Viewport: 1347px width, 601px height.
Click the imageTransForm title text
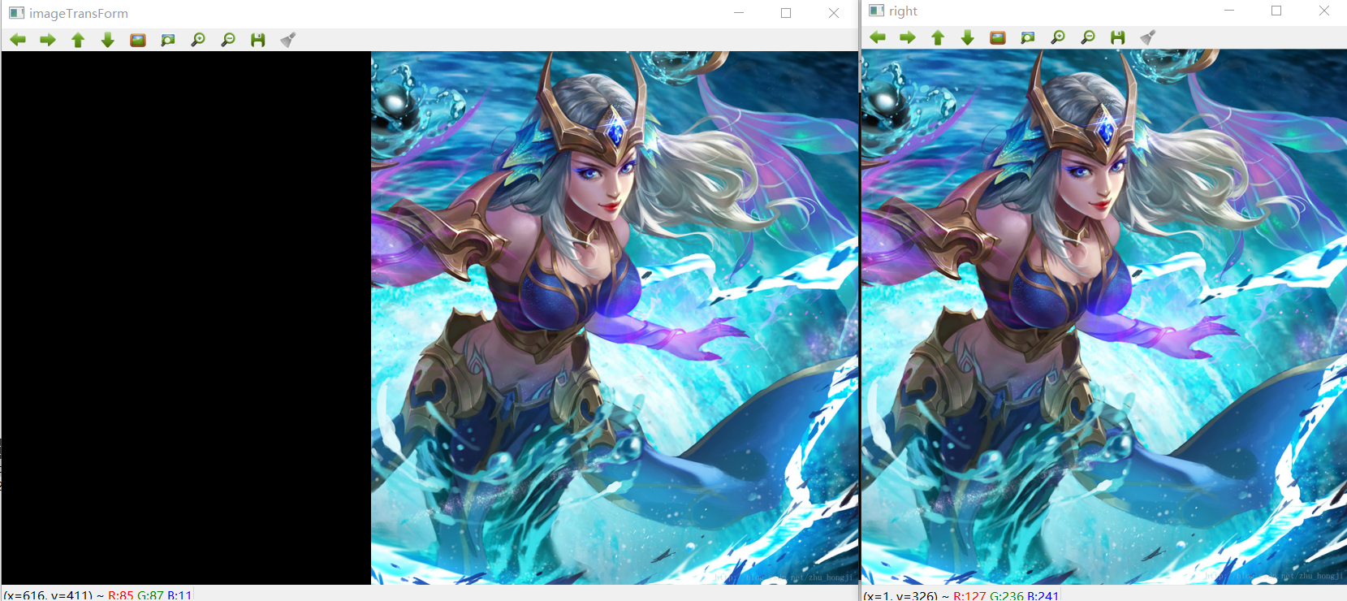(79, 14)
